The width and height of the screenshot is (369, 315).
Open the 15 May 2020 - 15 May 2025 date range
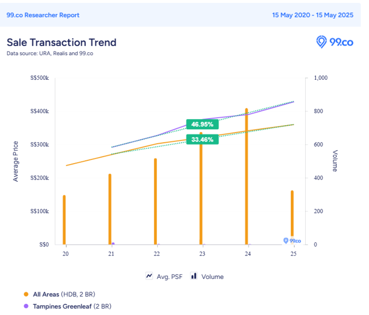point(313,15)
